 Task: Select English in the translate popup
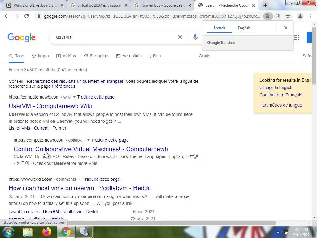coord(244,28)
